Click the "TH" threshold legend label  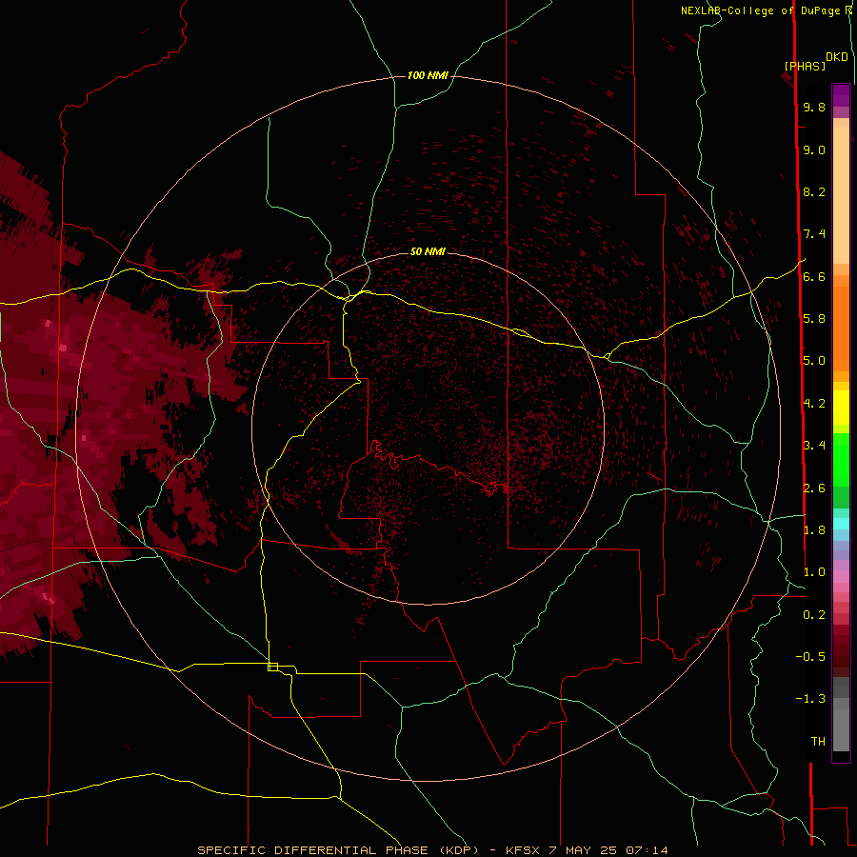[x=818, y=742]
